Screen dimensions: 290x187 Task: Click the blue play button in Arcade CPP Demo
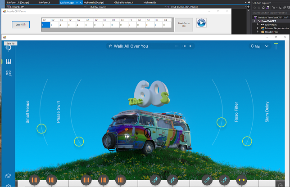pyautogui.click(x=201, y=23)
